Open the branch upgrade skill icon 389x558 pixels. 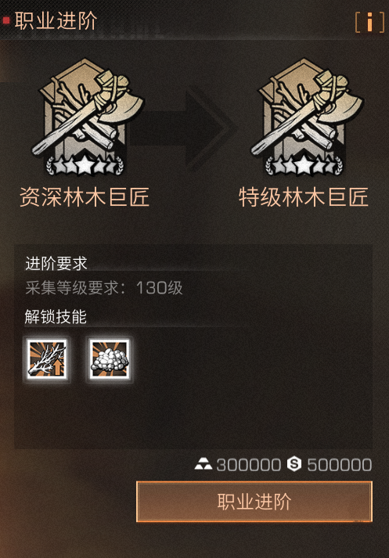pyautogui.click(x=47, y=359)
